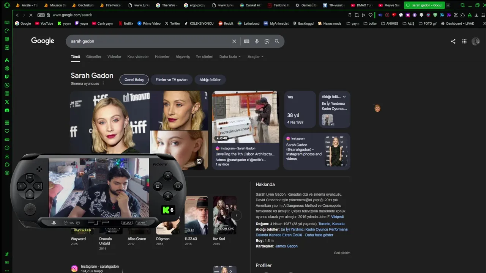Open the ANİMES bookmark folder

390,24
